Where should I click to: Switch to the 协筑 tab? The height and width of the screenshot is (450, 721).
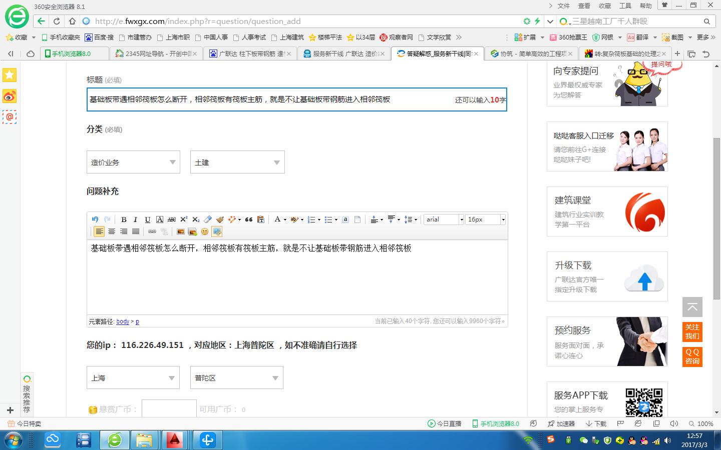[532, 53]
